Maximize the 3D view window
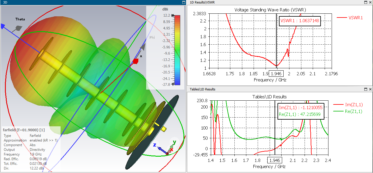Image resolution: width=373 pixels, height=173 pixels. [183, 2]
